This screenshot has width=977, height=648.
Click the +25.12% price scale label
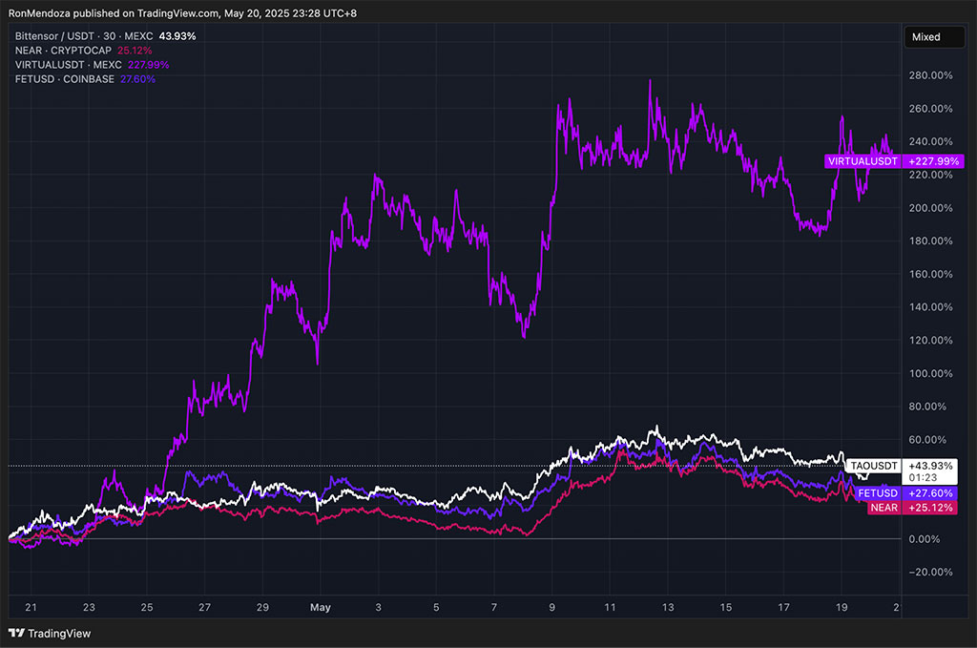pos(930,508)
